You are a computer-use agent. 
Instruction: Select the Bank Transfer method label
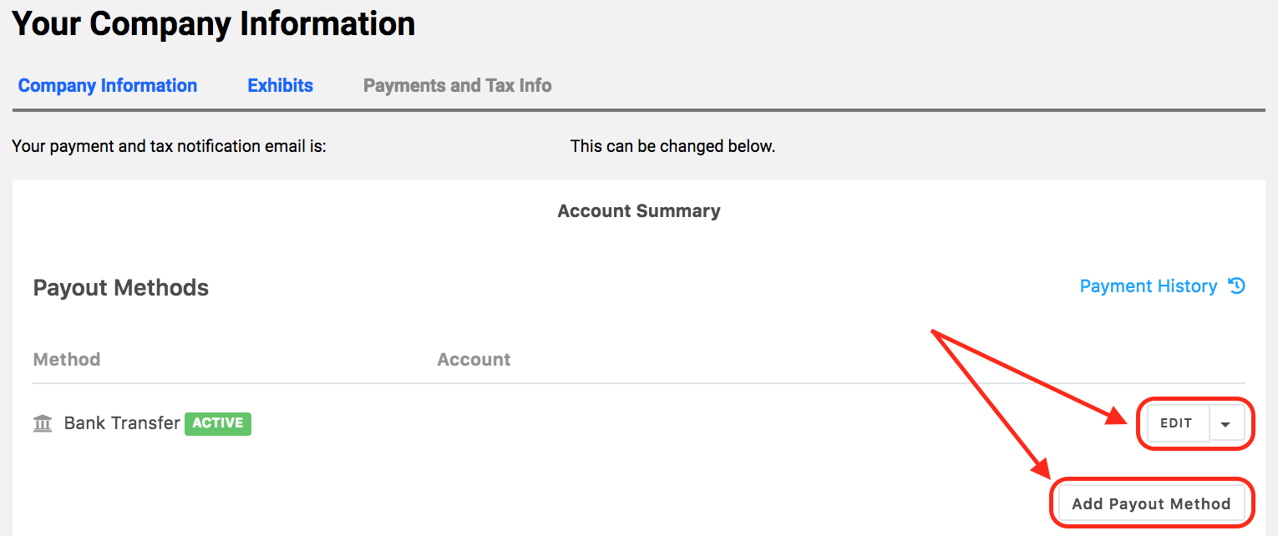122,423
